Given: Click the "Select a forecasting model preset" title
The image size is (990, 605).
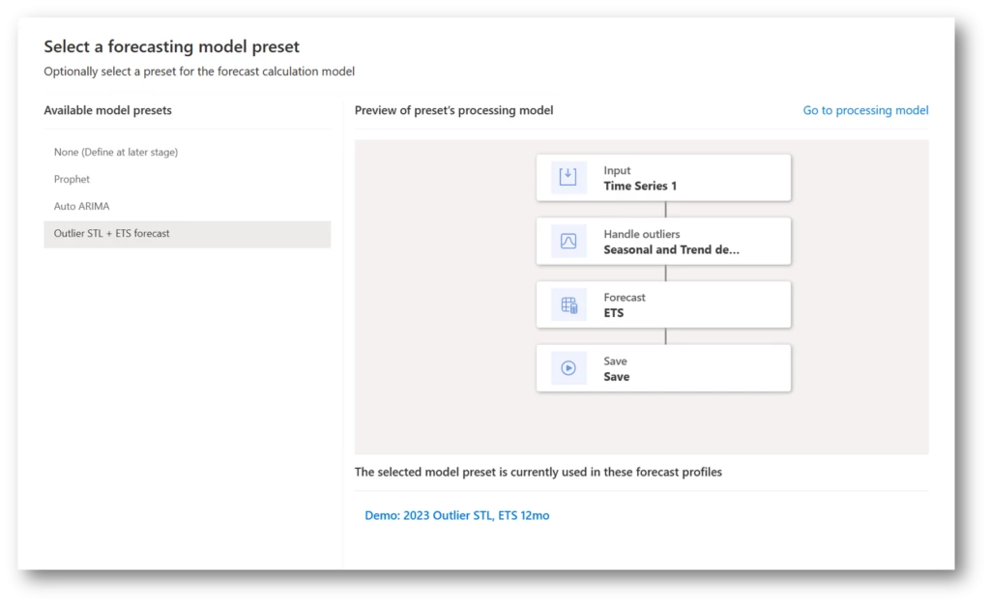Looking at the screenshot, I should pos(171,46).
